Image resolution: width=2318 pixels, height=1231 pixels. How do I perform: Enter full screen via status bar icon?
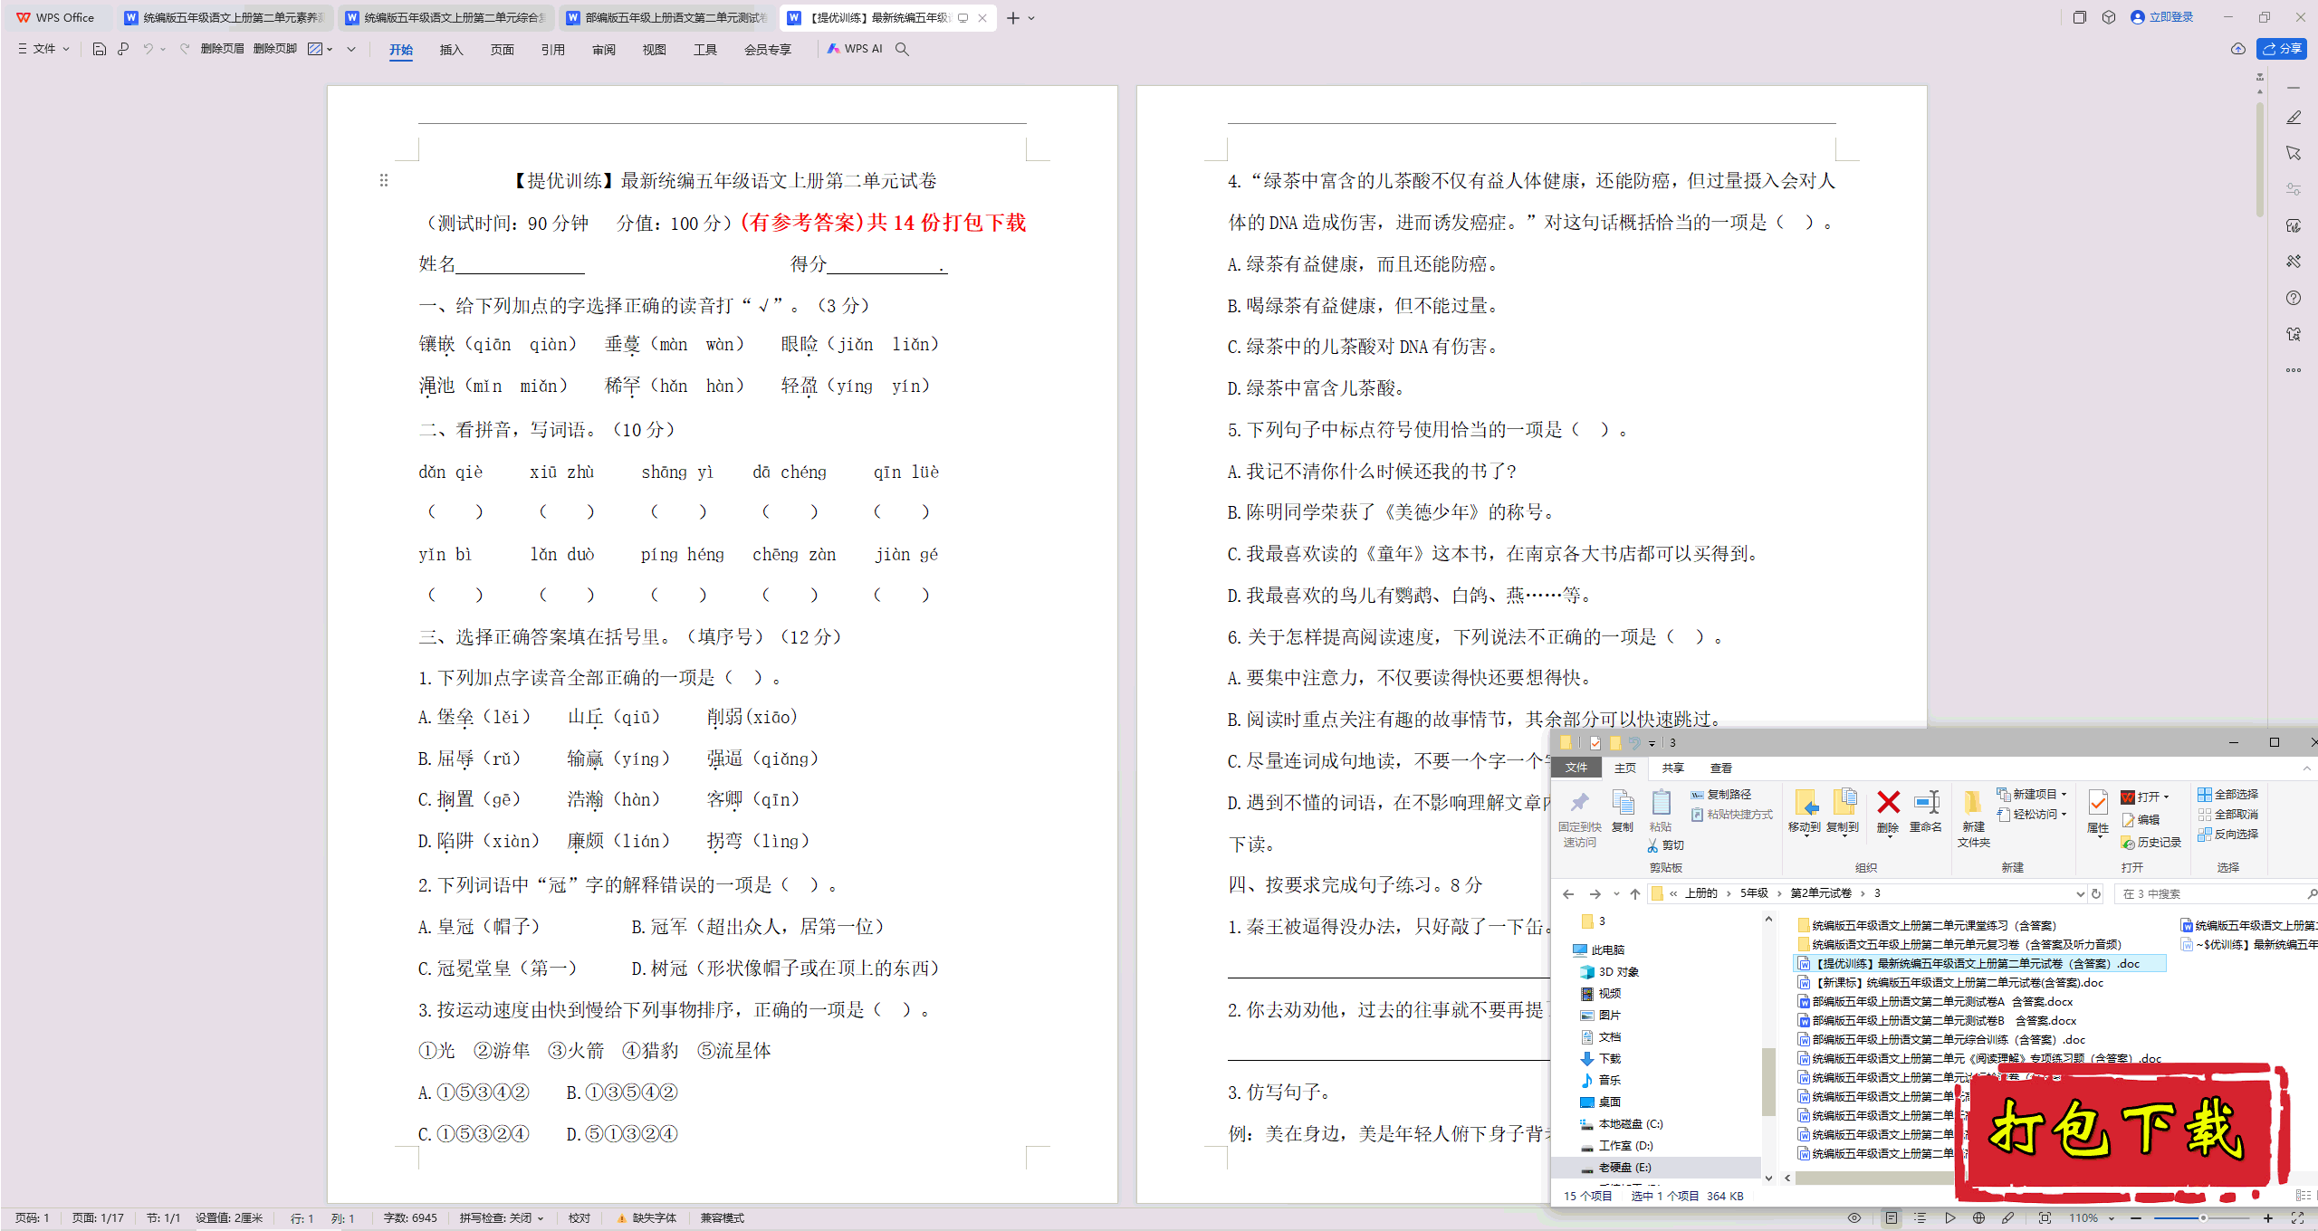2297,1218
